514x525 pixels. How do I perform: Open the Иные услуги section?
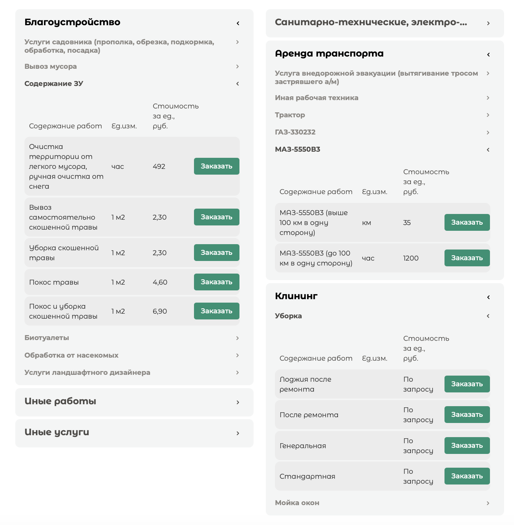pyautogui.click(x=238, y=433)
